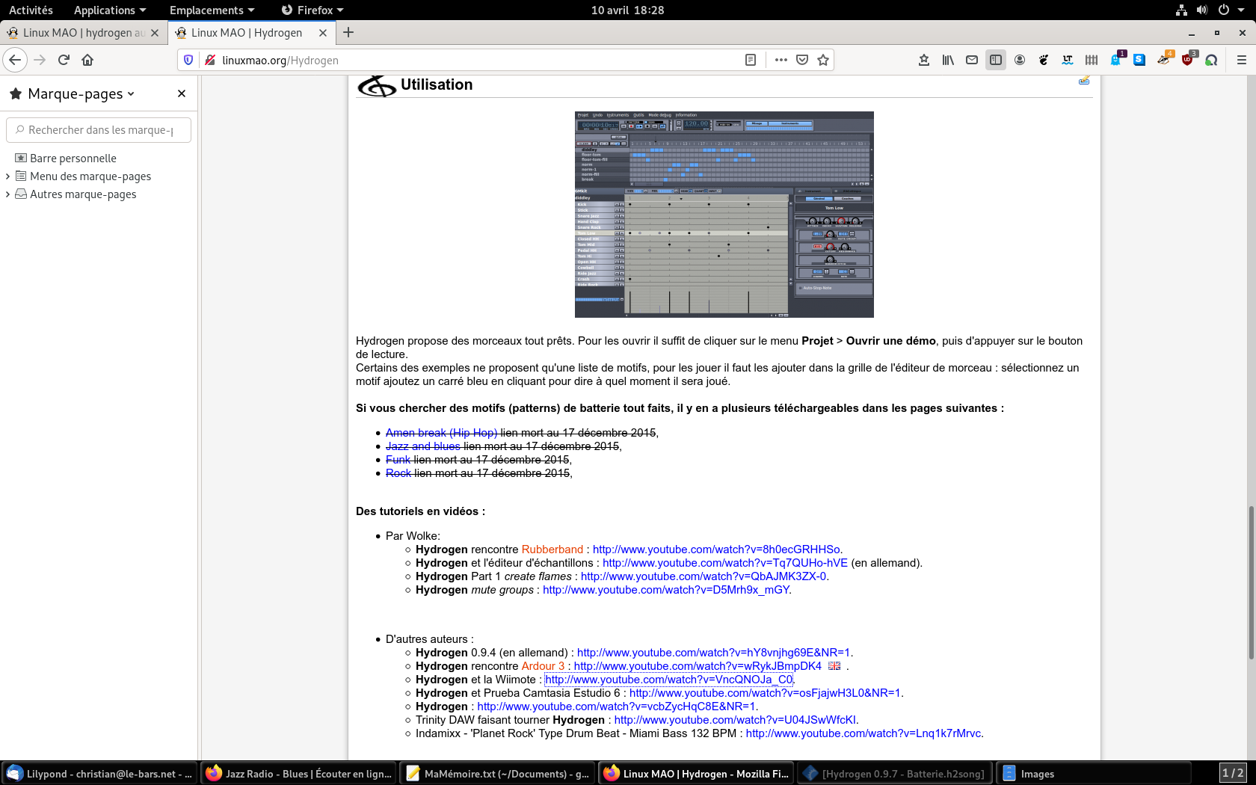This screenshot has height=785, width=1256.
Task: Open the uBlock Origin extension icon
Action: pos(1189,59)
